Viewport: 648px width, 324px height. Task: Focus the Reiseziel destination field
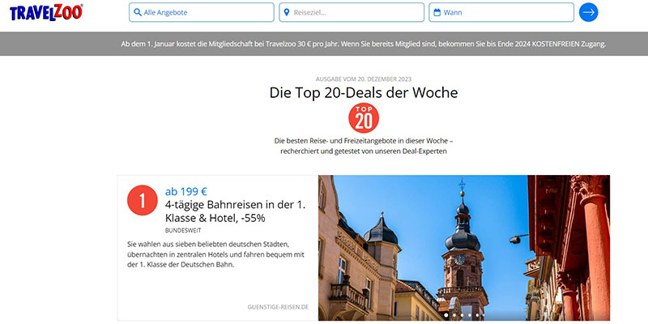point(352,12)
